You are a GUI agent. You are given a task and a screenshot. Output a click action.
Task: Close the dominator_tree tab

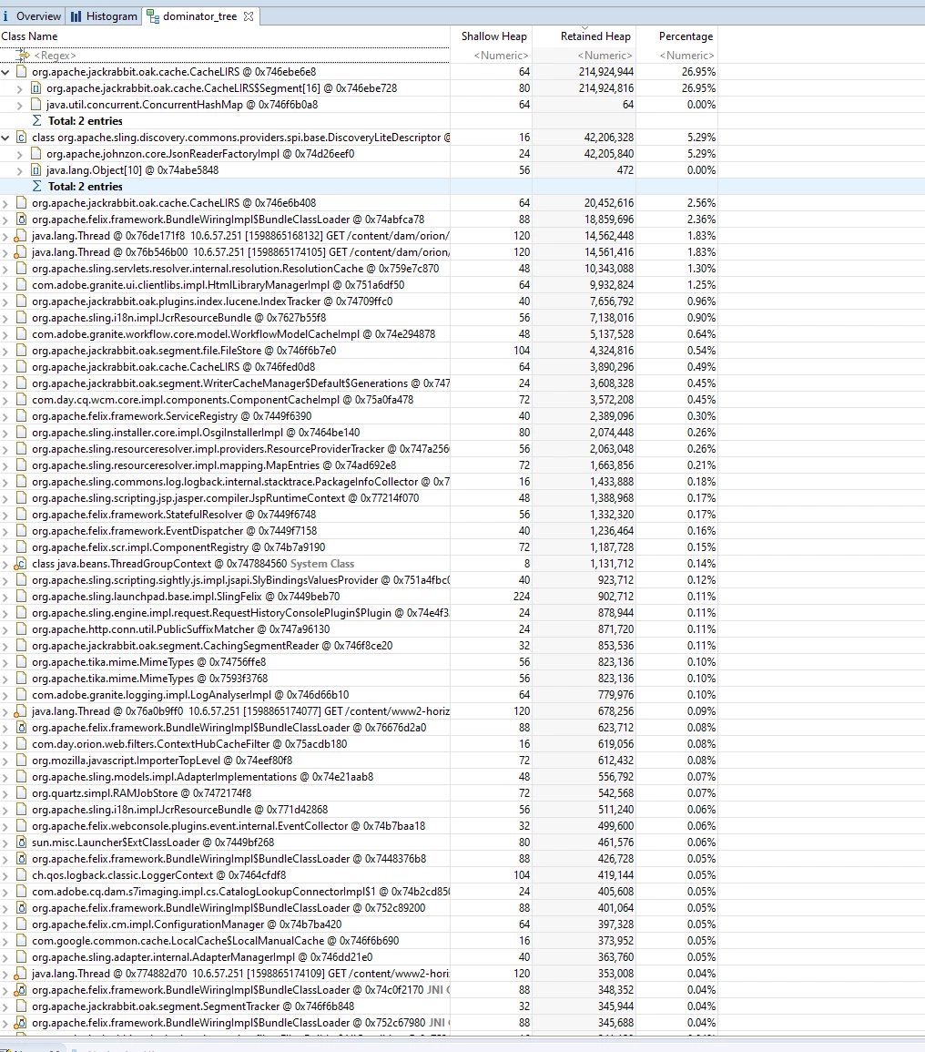(249, 16)
